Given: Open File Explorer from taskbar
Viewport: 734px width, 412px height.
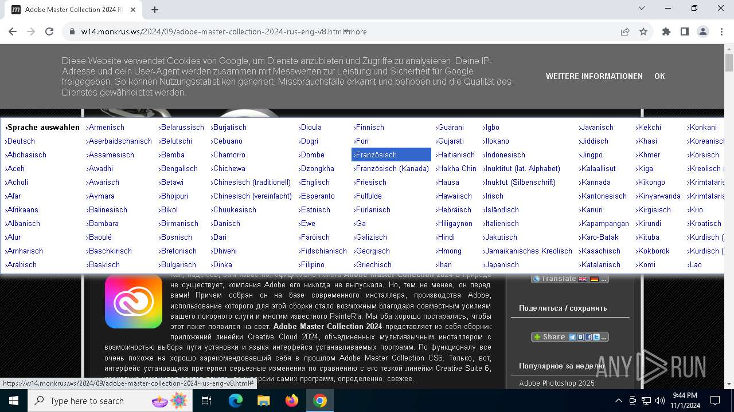Looking at the screenshot, I should [264, 401].
